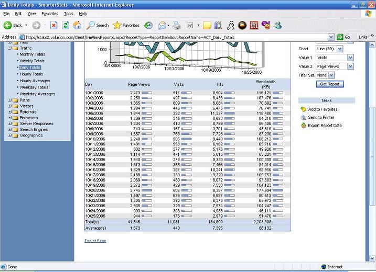
Task: Click the Send to Printer icon
Action: 303,118
